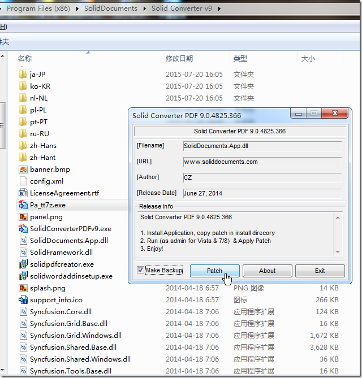The height and width of the screenshot is (378, 362).
Task: Click the banner.bmp image icon
Action: coord(23,170)
